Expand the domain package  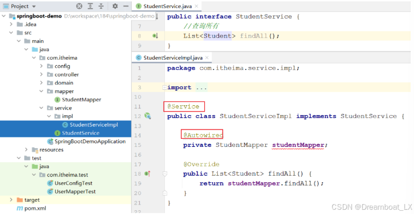(42, 83)
